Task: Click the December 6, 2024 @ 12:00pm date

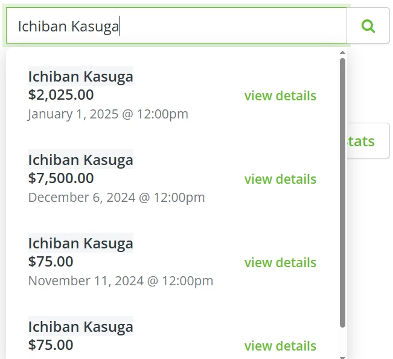Action: tap(116, 197)
